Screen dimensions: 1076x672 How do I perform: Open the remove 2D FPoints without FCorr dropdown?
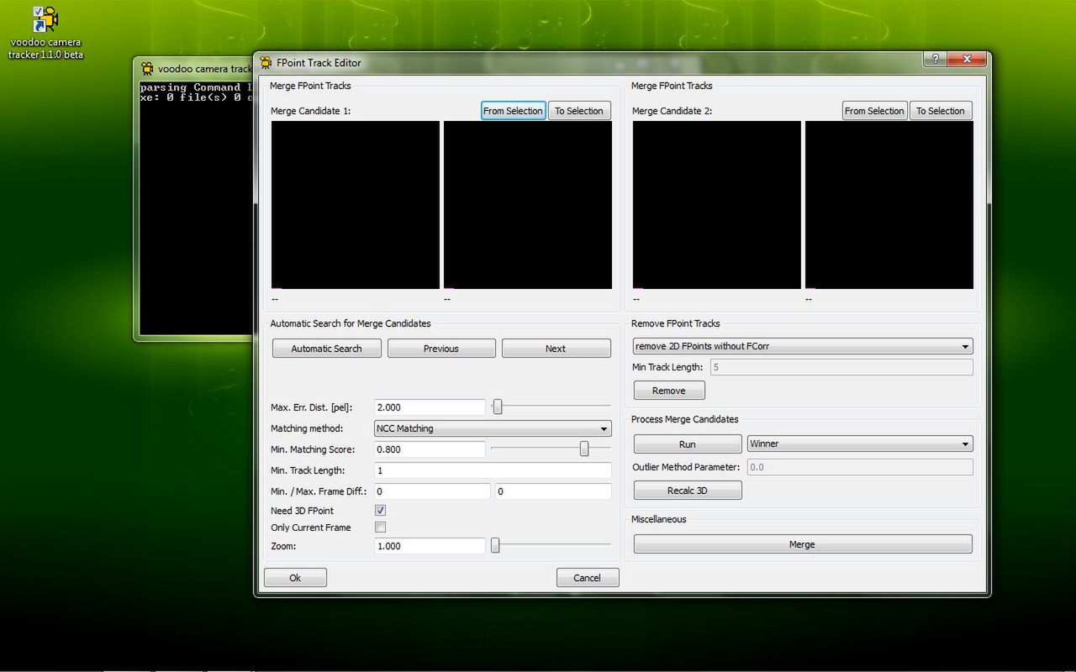coord(803,346)
